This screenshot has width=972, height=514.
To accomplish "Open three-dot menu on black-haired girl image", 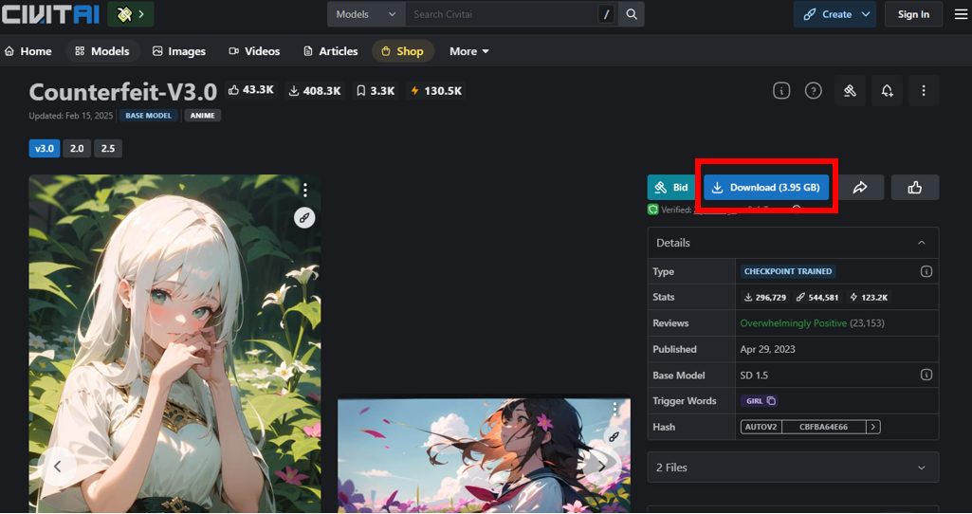I will [x=614, y=409].
